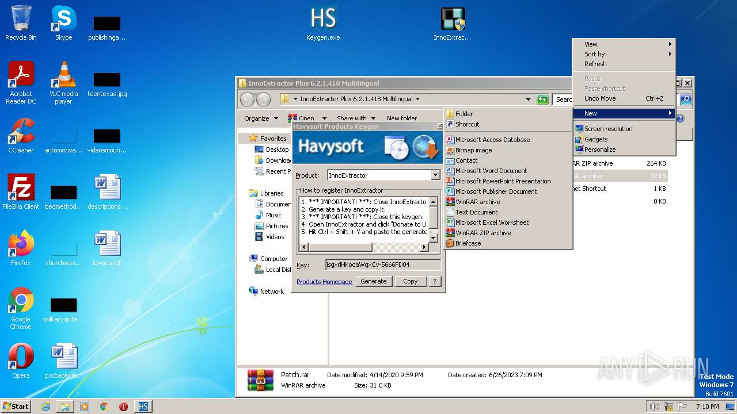Viewport: 737px width, 414px height.
Task: Open Windows Explorer from the taskbar
Action: tap(65, 407)
